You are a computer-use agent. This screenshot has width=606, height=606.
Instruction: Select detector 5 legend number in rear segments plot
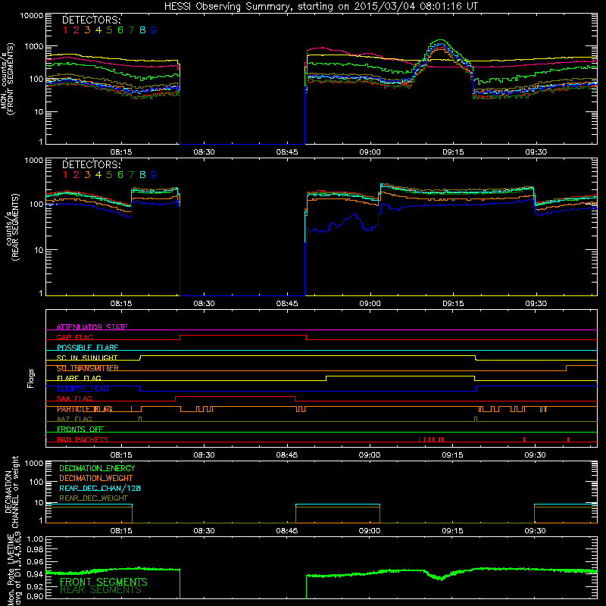tap(109, 175)
